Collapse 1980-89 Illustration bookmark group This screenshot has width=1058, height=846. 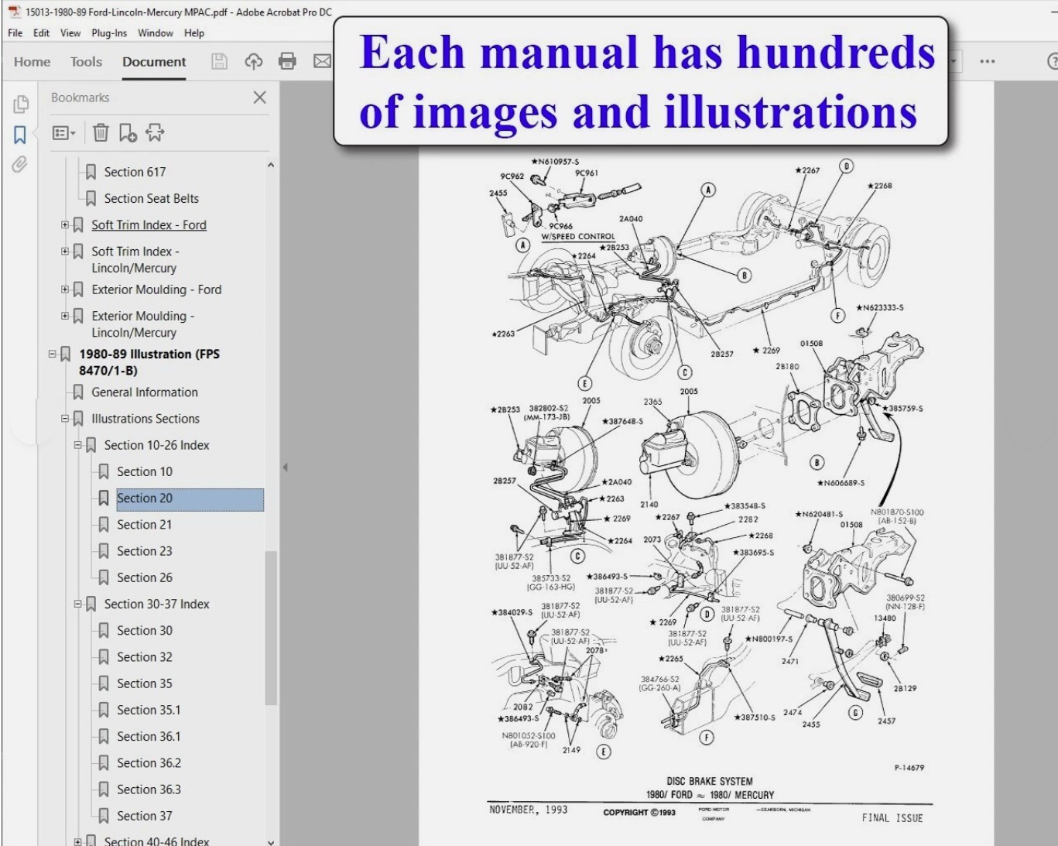[x=53, y=354]
